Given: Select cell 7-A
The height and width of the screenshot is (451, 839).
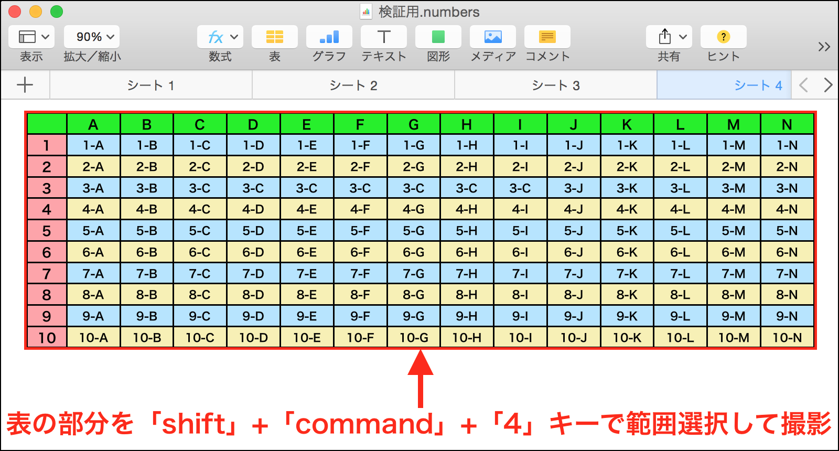Looking at the screenshot, I should coord(93,274).
